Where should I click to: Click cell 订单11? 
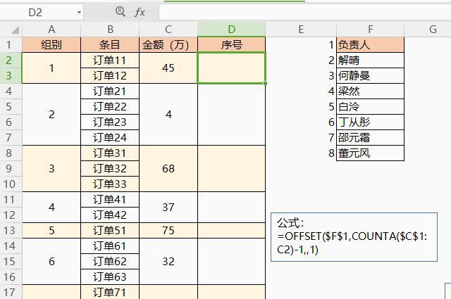[110, 61]
